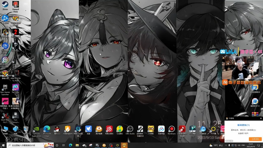The width and height of the screenshot is (263, 148).
Task: Open the 爱思助手 7.0 shortcut
Action: [x=255, y=103]
